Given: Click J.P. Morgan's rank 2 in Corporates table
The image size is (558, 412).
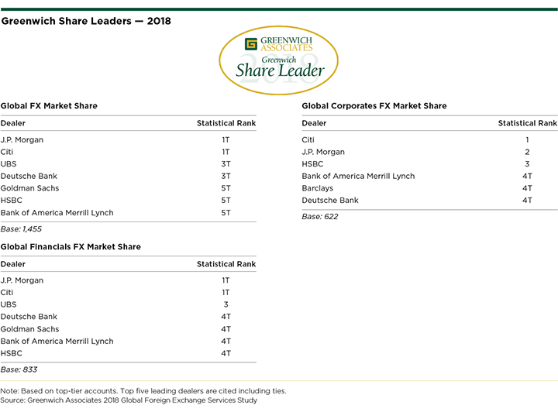Looking at the screenshot, I should (x=528, y=152).
